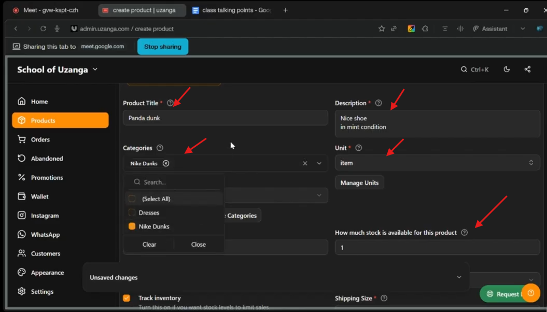
Task: Open the browser extensions puzzle icon
Action: click(425, 29)
